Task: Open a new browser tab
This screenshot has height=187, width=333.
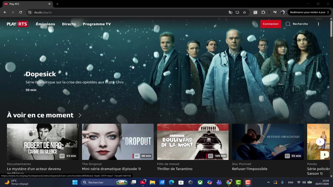Action: [57, 4]
